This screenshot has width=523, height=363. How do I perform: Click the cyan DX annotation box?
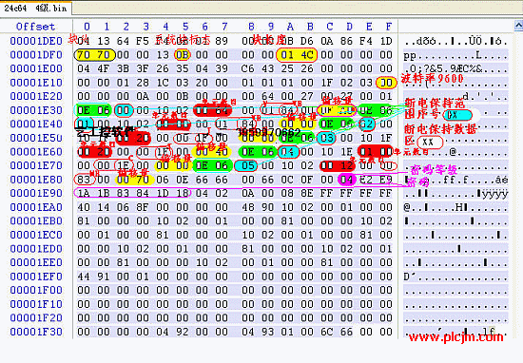(x=457, y=115)
